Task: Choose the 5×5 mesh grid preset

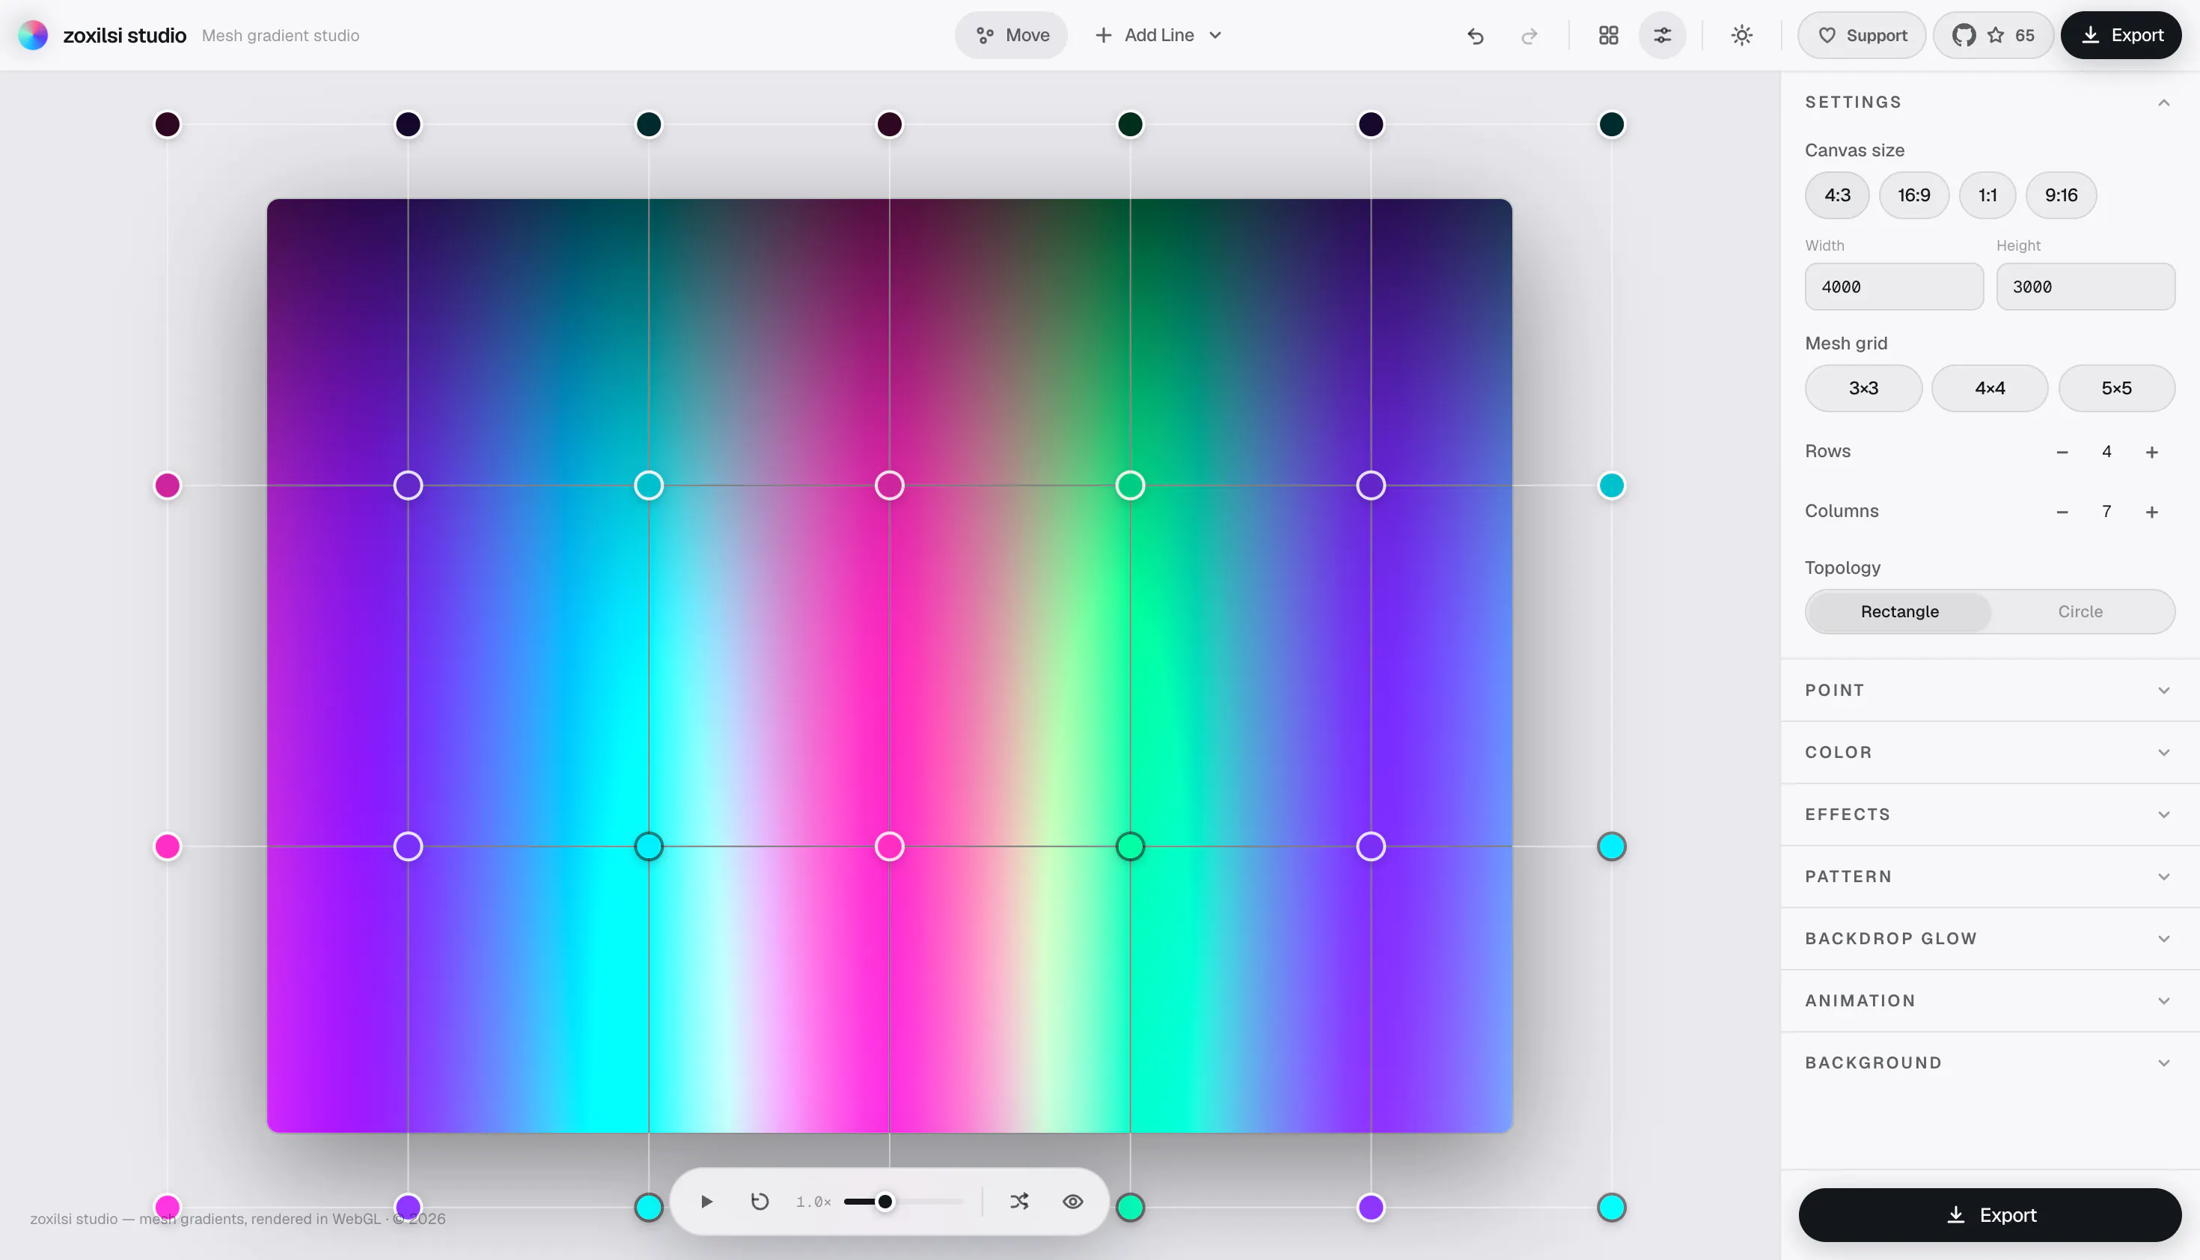Action: pos(2116,388)
